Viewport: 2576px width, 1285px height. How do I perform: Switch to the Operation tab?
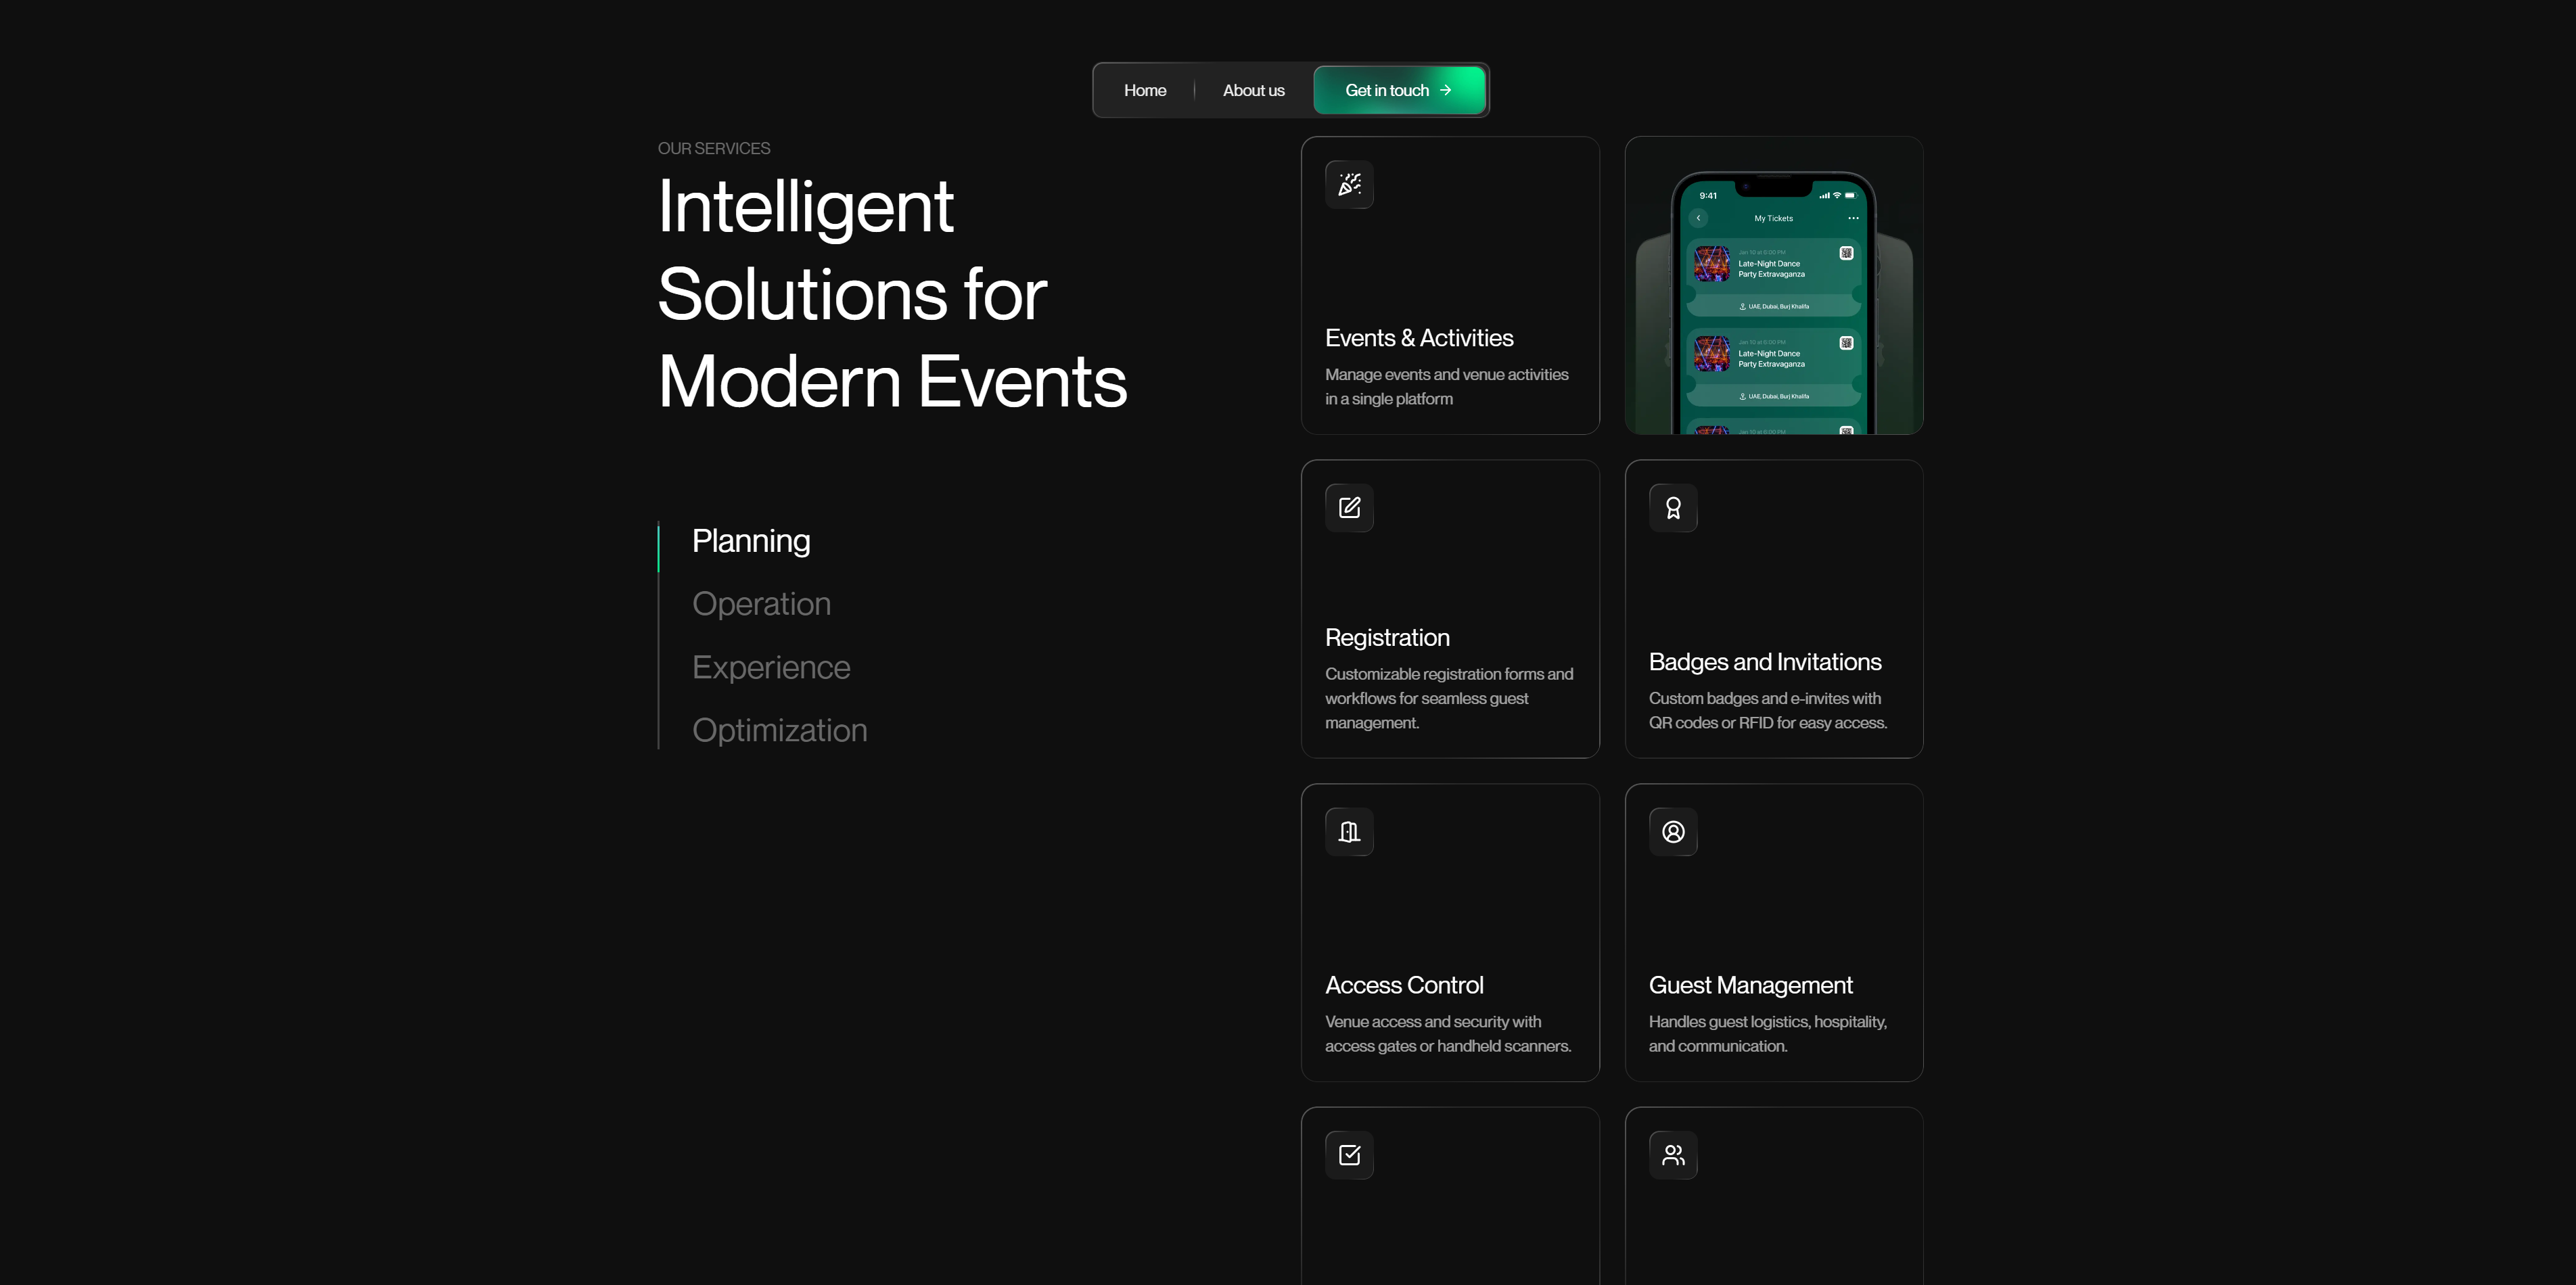(761, 604)
